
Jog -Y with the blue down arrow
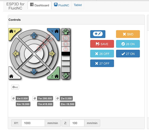[x=34, y=72]
